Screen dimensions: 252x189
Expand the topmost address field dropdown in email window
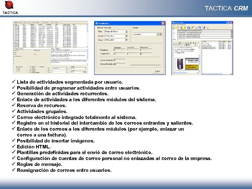click(231, 31)
